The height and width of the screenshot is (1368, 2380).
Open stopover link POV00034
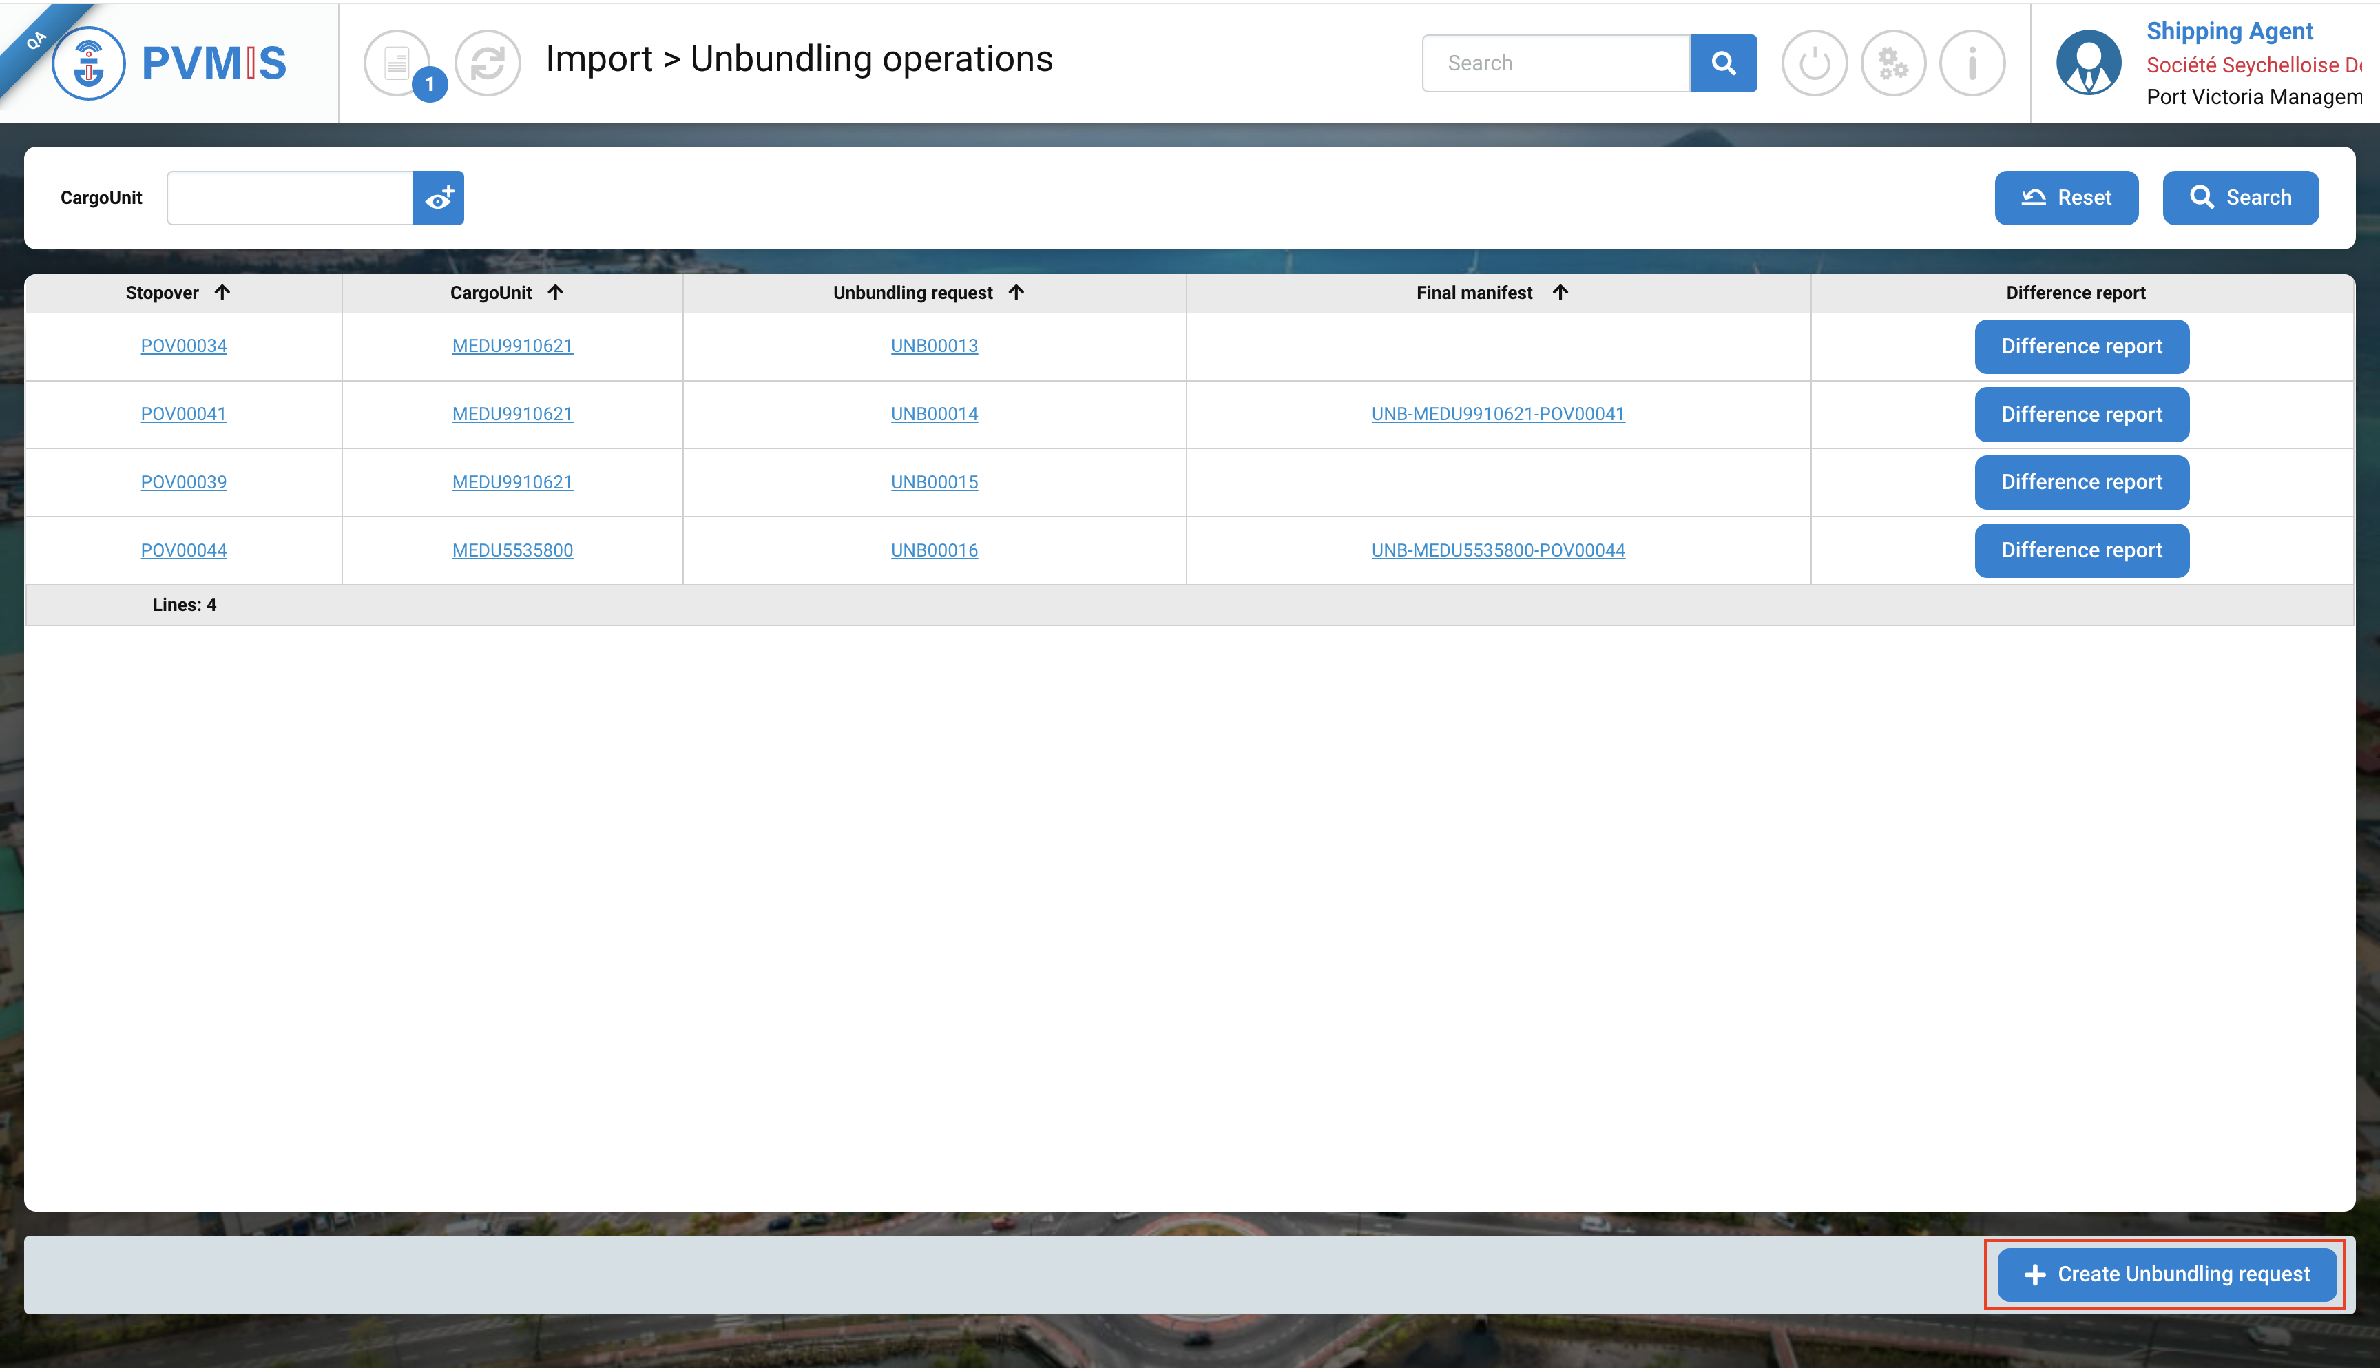tap(184, 346)
